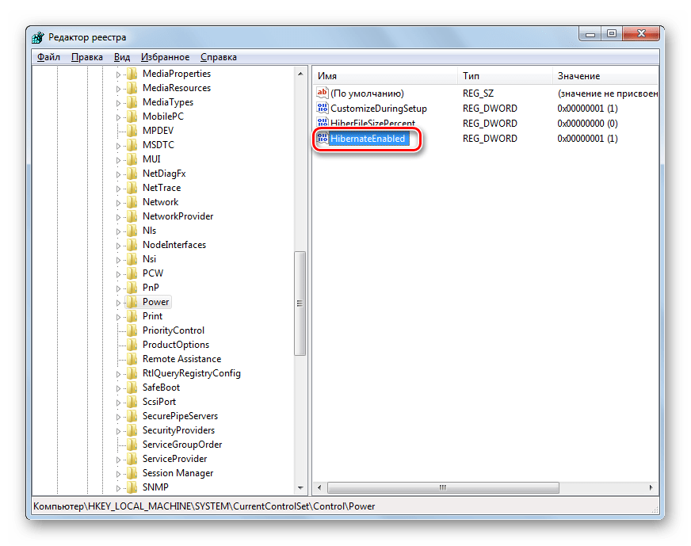Expand the SecurityProviders key arrow
This screenshot has width=691, height=546.
118,431
